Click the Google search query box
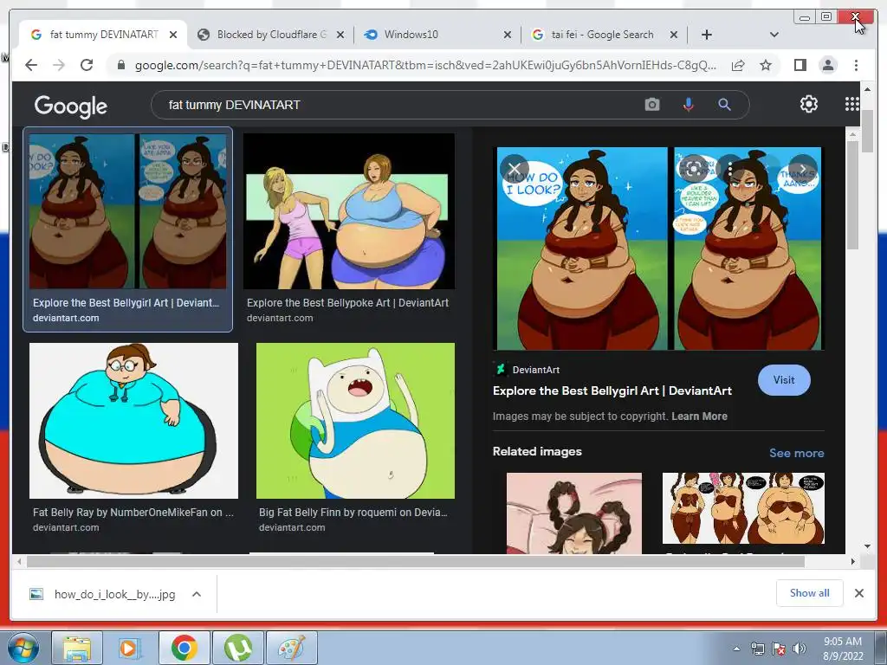The image size is (887, 665). click(x=396, y=105)
